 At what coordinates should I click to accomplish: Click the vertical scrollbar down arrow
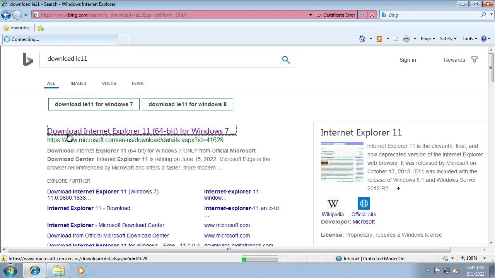[x=491, y=243]
